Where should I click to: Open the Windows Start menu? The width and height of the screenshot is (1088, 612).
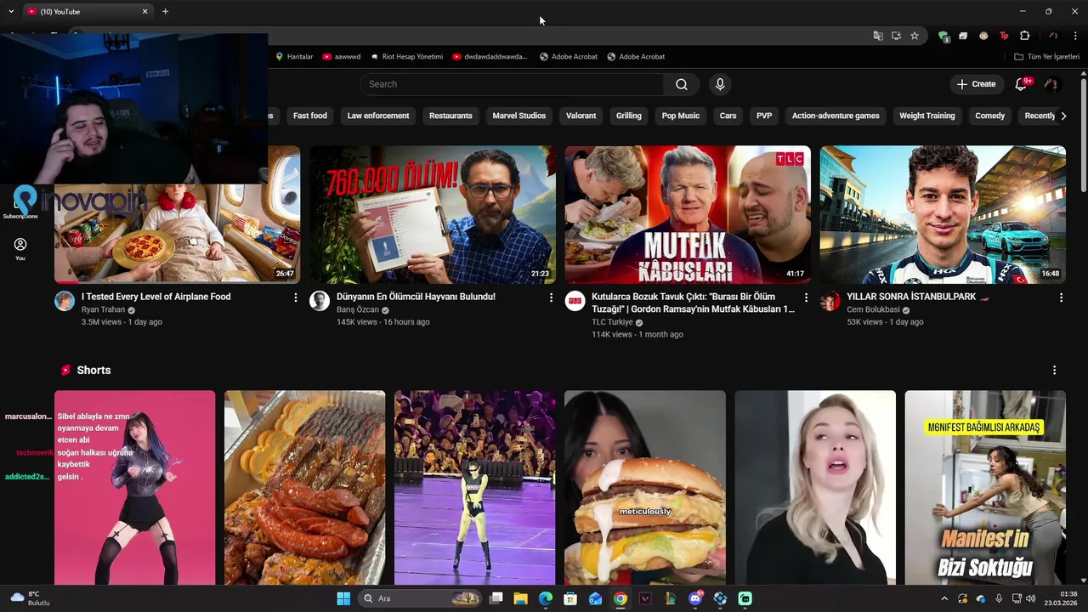click(x=343, y=598)
